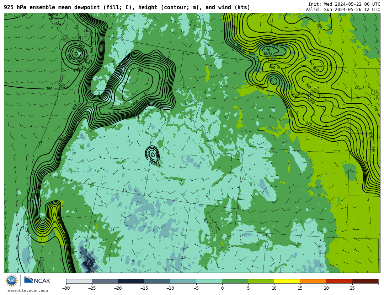Click the 25 colorbar tick label

(x=352, y=288)
